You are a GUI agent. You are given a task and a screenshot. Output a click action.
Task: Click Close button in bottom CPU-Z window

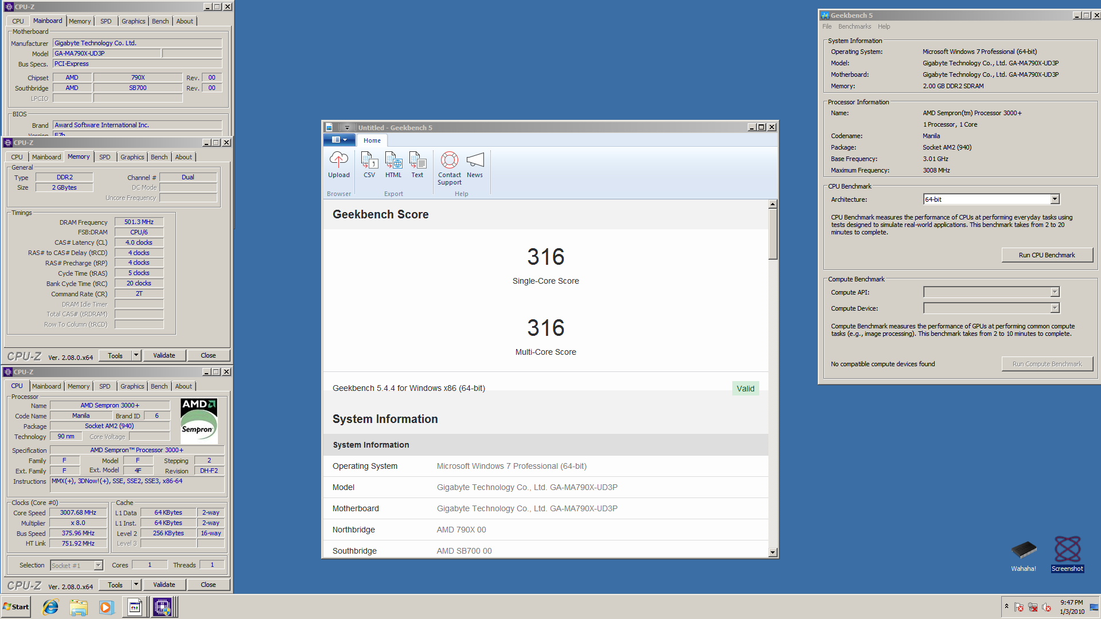pos(208,585)
